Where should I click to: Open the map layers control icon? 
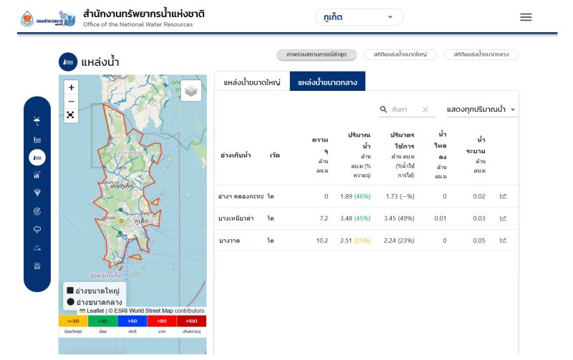point(191,91)
